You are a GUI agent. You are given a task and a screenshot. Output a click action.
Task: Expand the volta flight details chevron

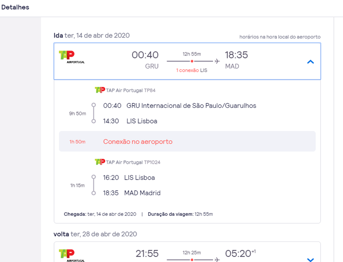tap(310, 260)
